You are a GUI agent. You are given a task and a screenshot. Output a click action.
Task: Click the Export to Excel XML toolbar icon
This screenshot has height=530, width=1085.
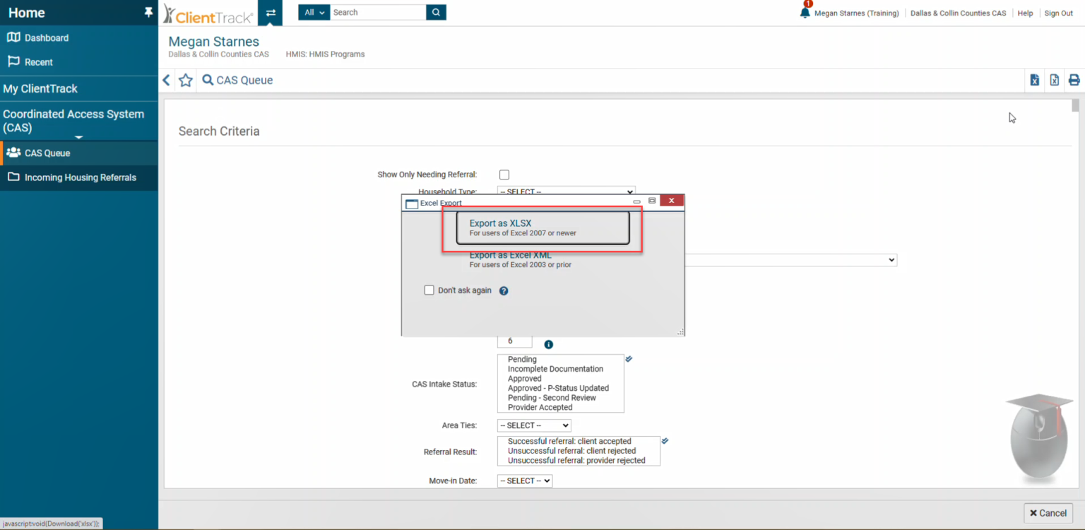[x=1054, y=80]
